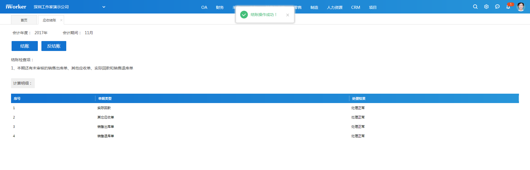Close the 应收结账 tab

(61, 20)
